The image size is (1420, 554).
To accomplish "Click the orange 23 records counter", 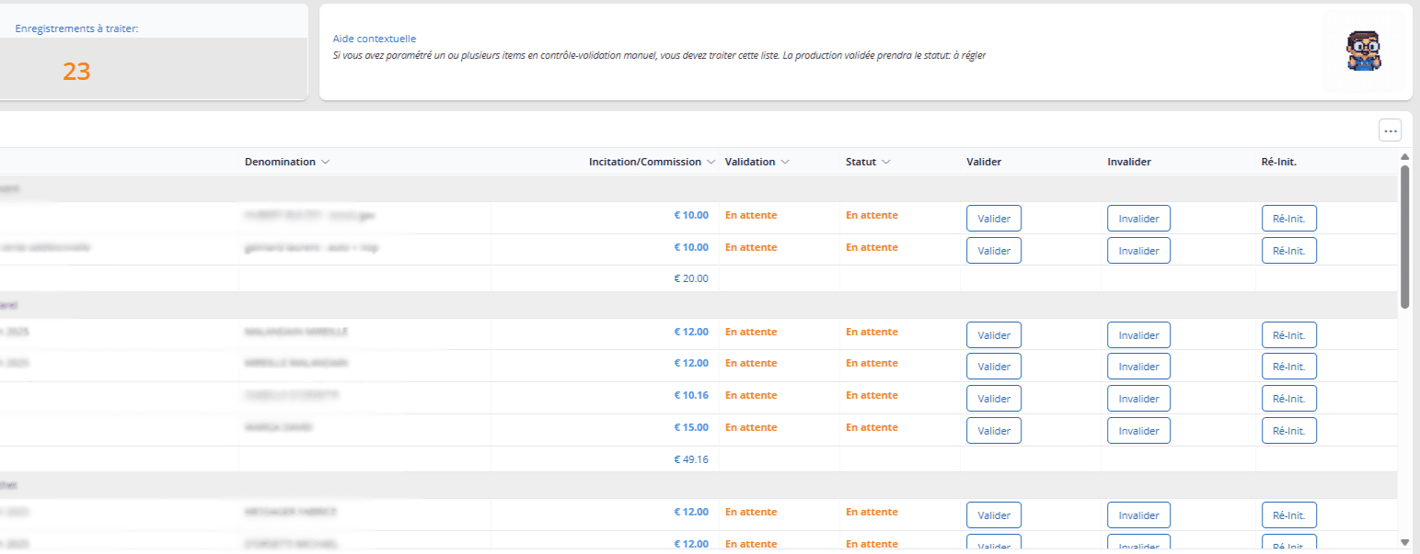I will [x=76, y=72].
